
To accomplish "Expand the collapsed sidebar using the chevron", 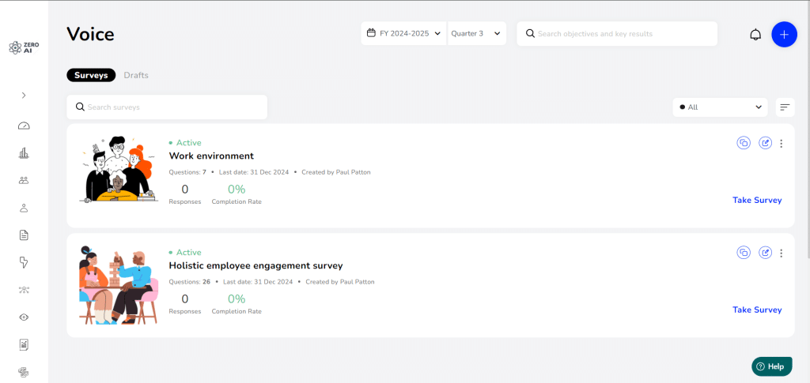I will tap(24, 96).
